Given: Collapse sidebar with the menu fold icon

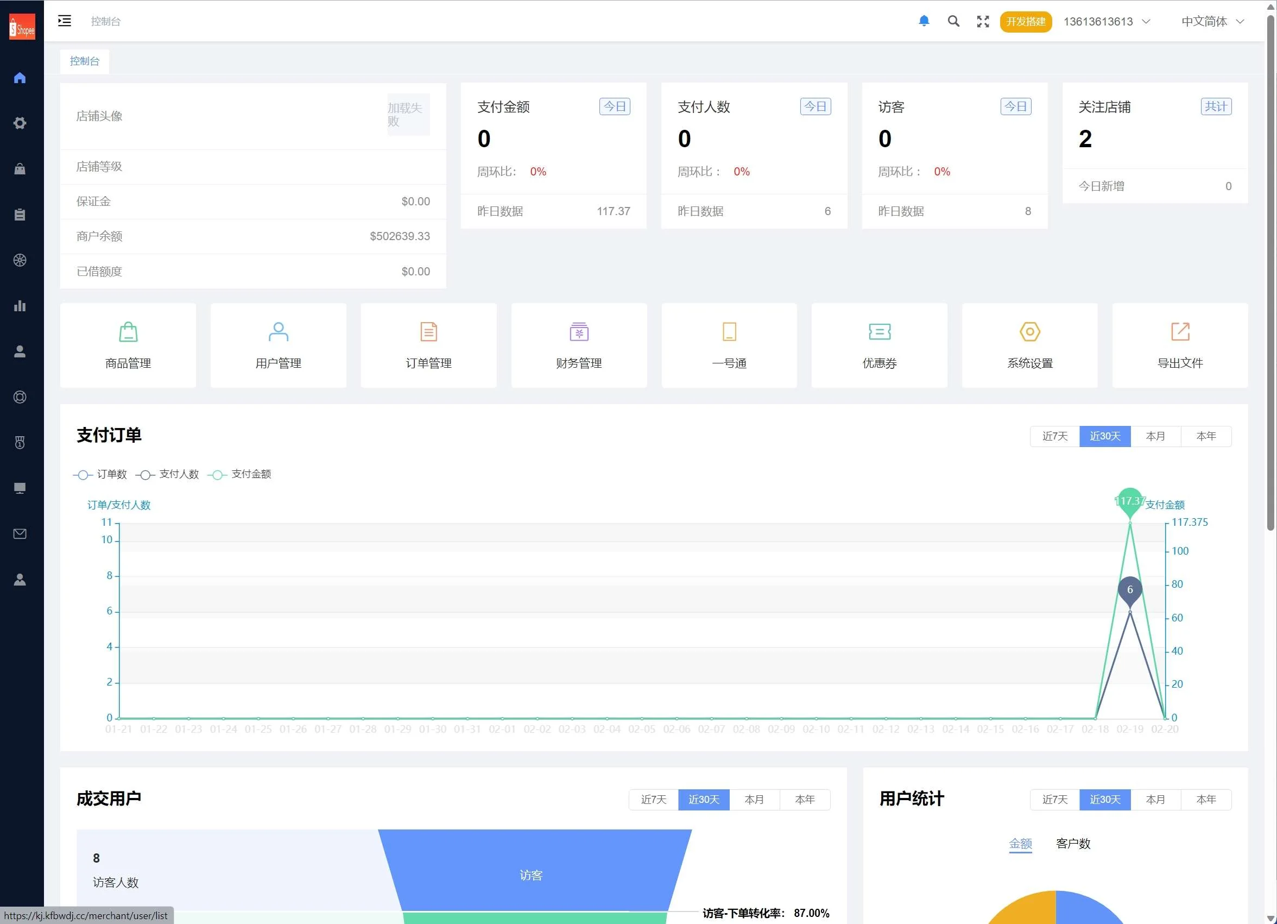Looking at the screenshot, I should (65, 21).
